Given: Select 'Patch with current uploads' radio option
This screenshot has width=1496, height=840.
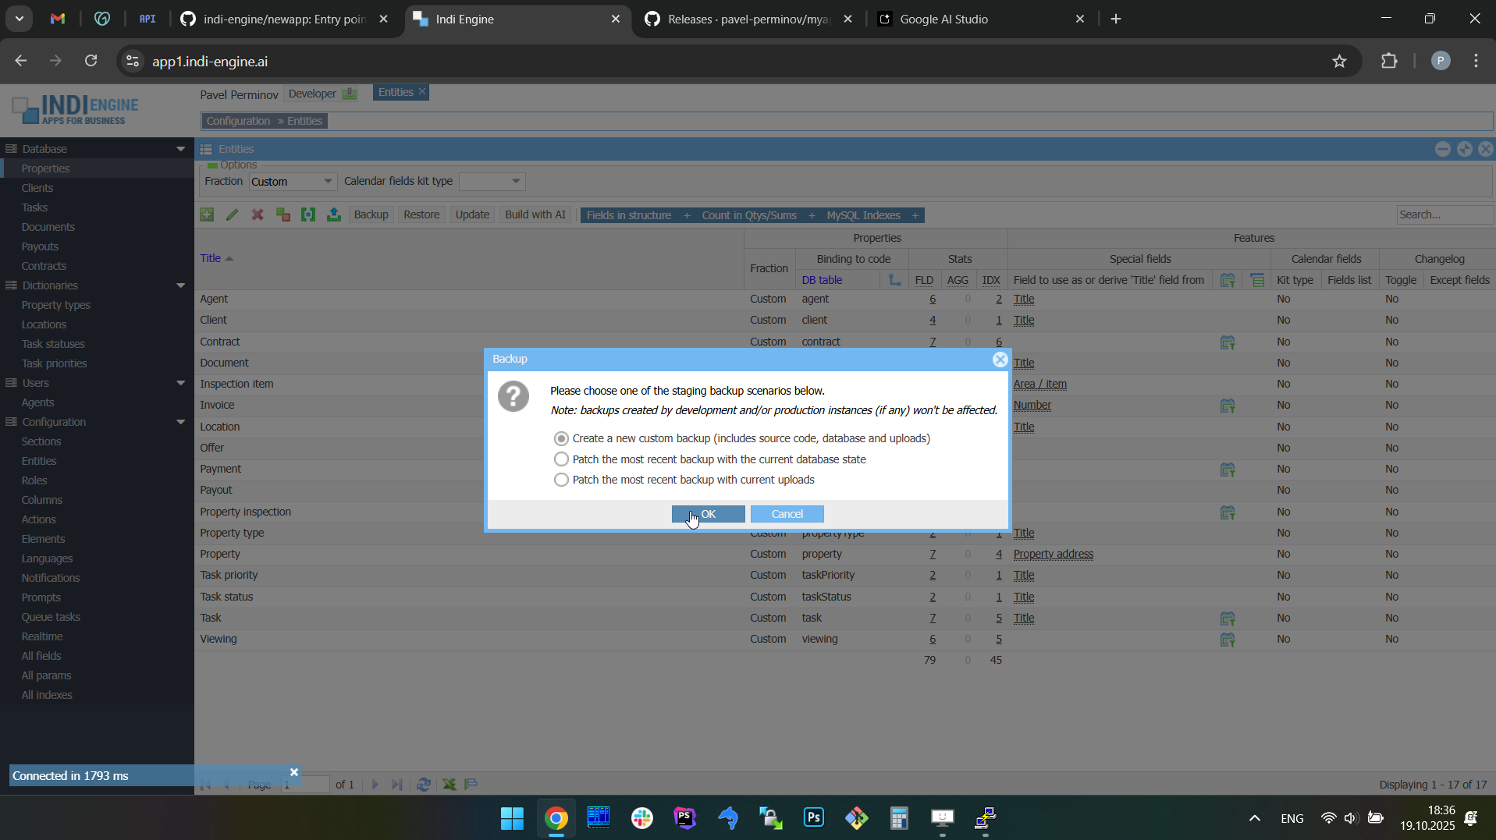Looking at the screenshot, I should coord(561,480).
